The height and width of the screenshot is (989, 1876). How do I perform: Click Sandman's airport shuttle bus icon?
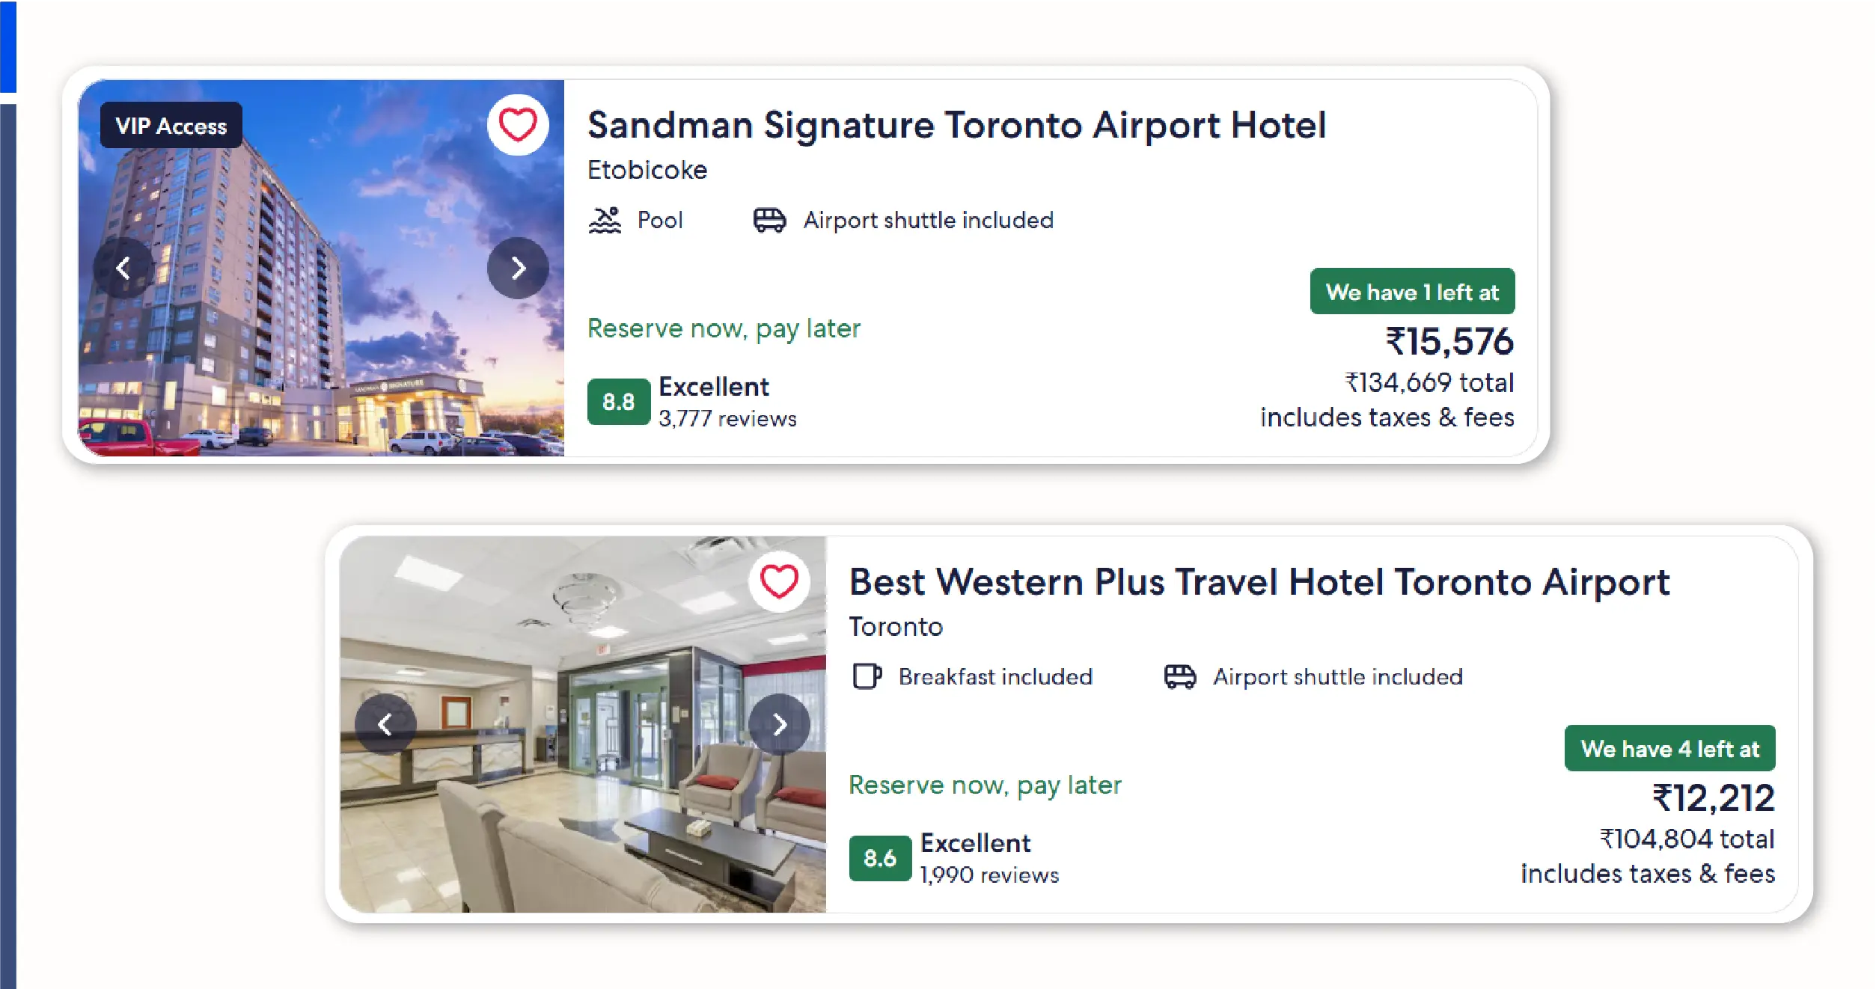[x=769, y=221]
